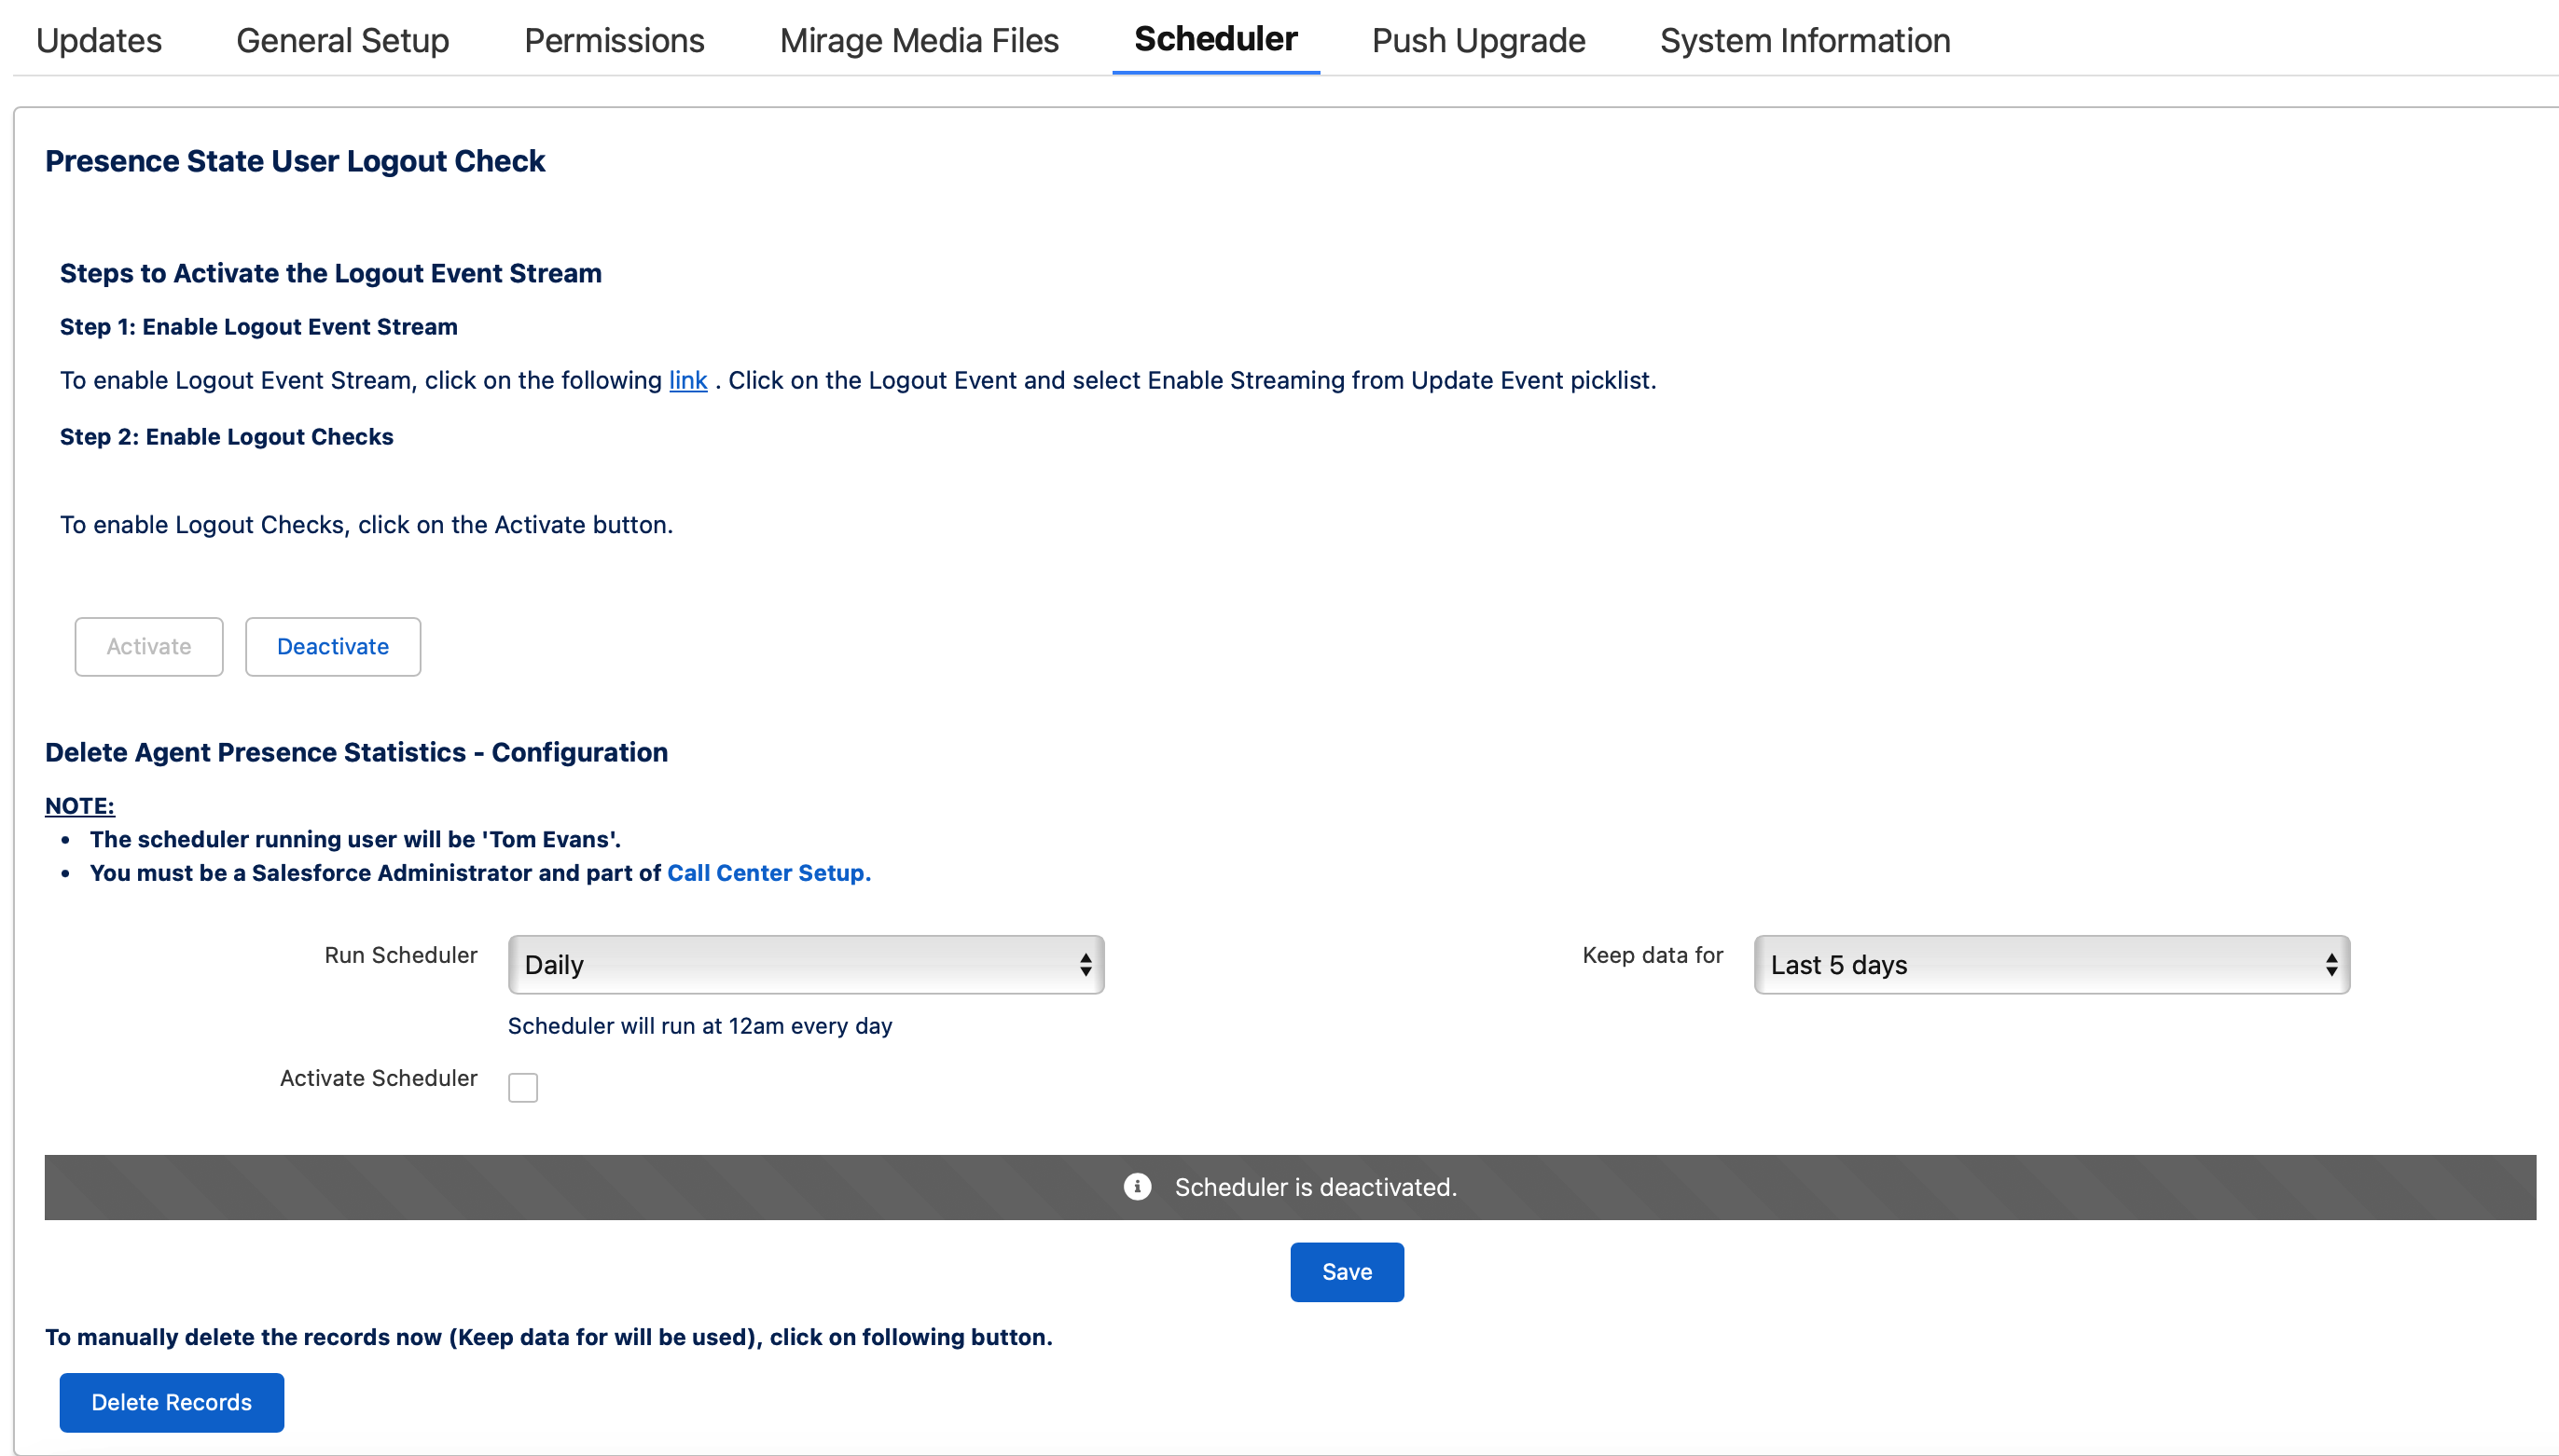Click 'Delete Agent Presence Statistics - Configuration' heading
Viewport: 2559px width, 1456px height.
pos(356,752)
